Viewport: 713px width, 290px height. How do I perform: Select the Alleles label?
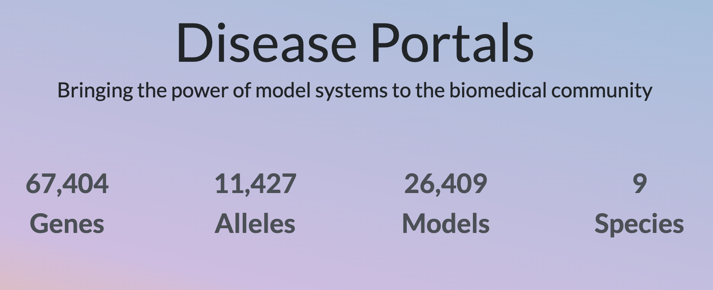(255, 224)
